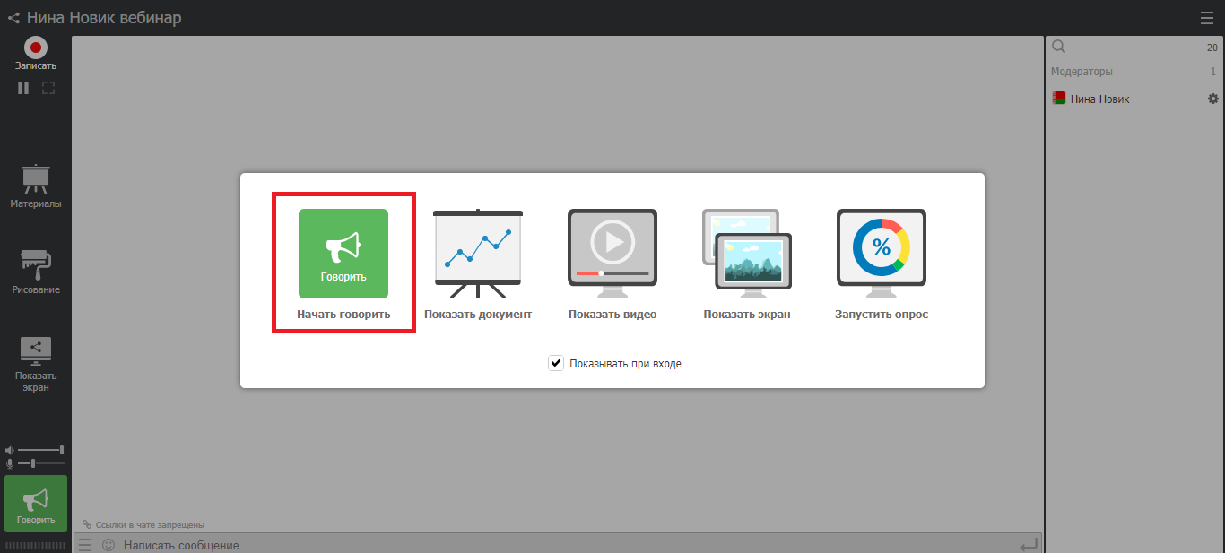
Task: Pause the recording with the pause icon
Action: pyautogui.click(x=23, y=88)
